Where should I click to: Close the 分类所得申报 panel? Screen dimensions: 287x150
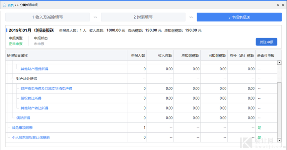click(x=283, y=5)
